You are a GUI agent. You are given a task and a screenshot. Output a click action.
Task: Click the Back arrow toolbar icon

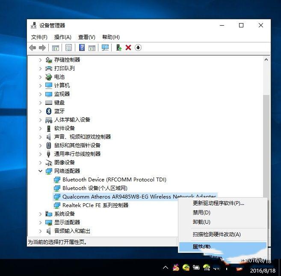coord(33,47)
